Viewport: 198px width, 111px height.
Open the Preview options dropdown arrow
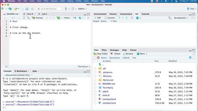point(47,18)
